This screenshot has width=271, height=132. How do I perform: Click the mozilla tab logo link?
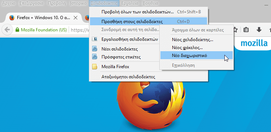click(254, 43)
